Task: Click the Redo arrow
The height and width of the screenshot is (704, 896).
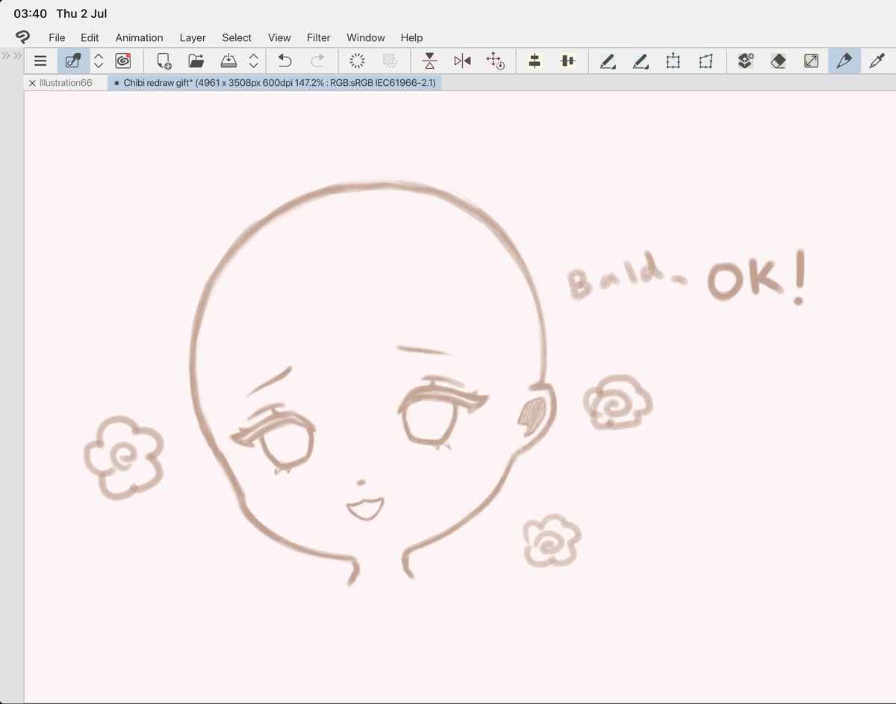Action: (x=317, y=61)
